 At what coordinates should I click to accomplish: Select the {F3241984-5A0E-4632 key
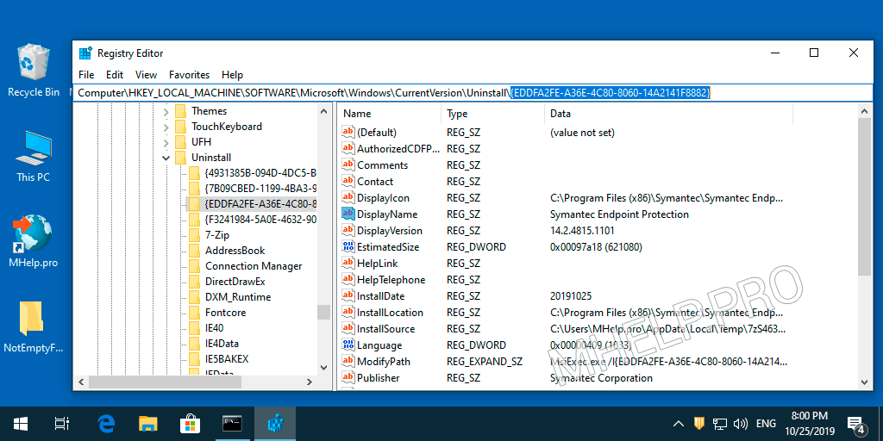[260, 220]
